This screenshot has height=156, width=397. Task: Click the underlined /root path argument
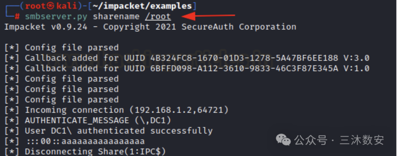pos(158,16)
